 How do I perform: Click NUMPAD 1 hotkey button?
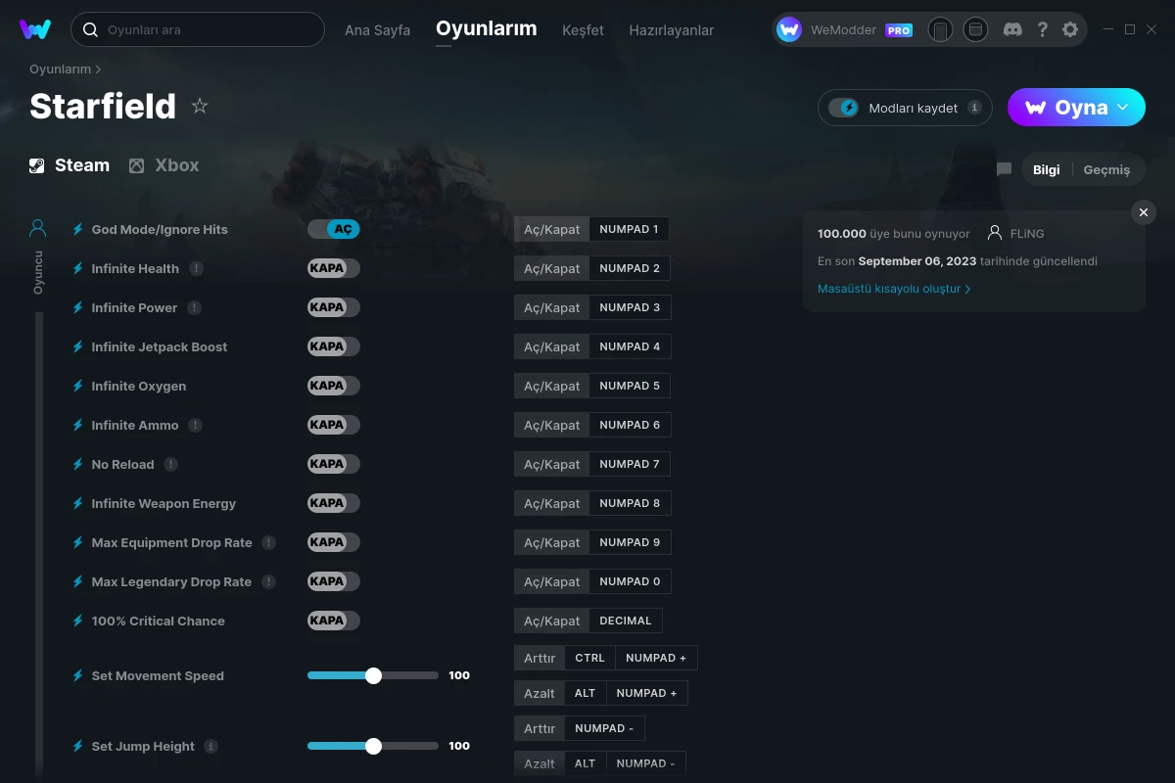pos(630,229)
